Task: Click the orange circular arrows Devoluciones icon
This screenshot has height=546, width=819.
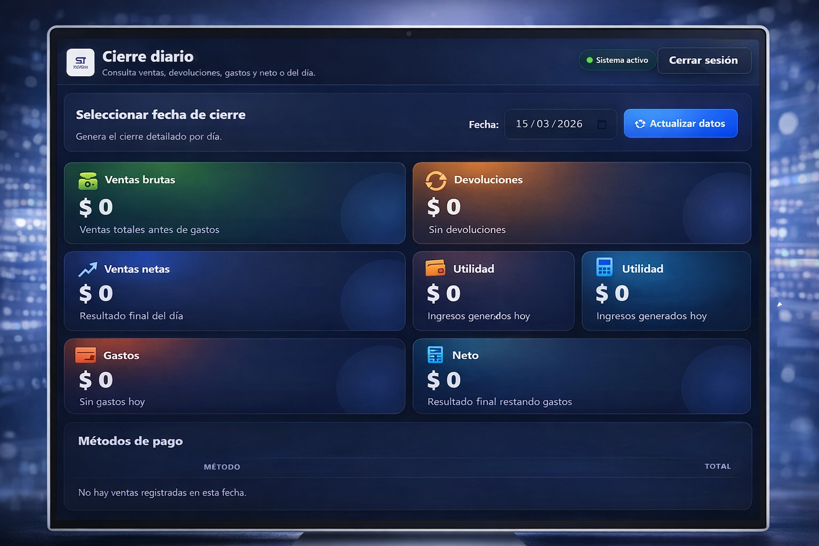Action: (436, 181)
